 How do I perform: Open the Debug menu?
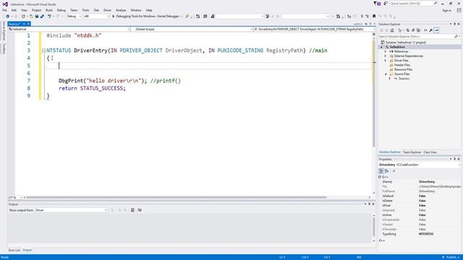coord(61,10)
